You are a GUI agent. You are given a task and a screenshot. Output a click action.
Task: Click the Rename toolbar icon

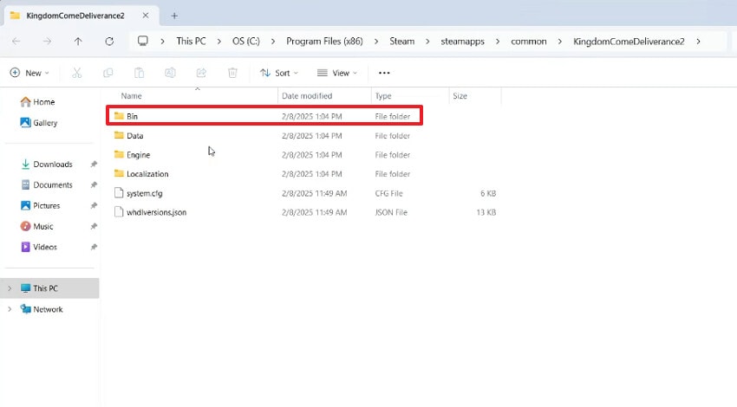tap(170, 73)
